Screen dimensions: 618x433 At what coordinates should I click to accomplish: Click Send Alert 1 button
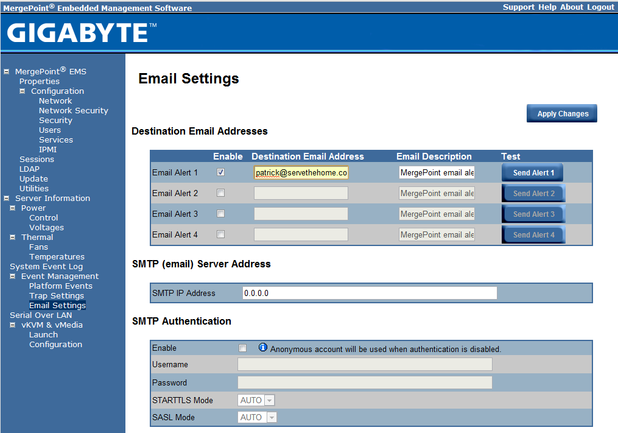pos(533,173)
